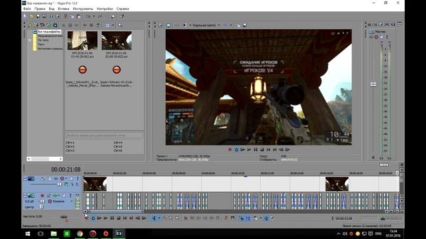Viewport: 426px width, 239px height.
Task: Click the audio track pan slider
Action: tap(41, 206)
